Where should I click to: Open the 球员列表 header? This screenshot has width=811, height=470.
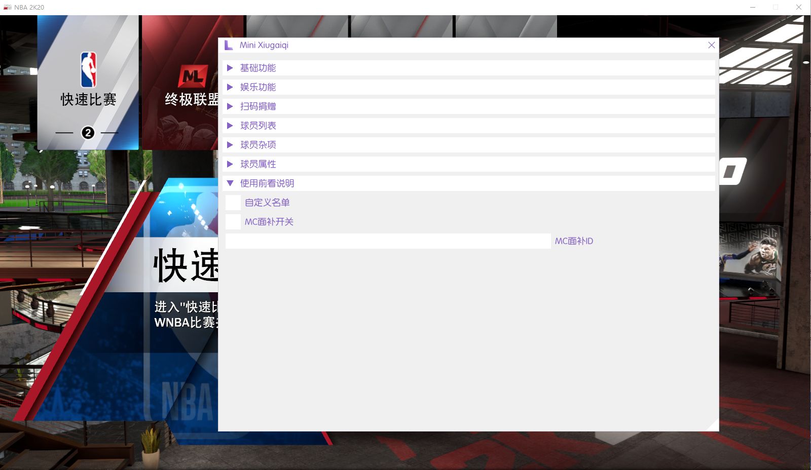[258, 126]
